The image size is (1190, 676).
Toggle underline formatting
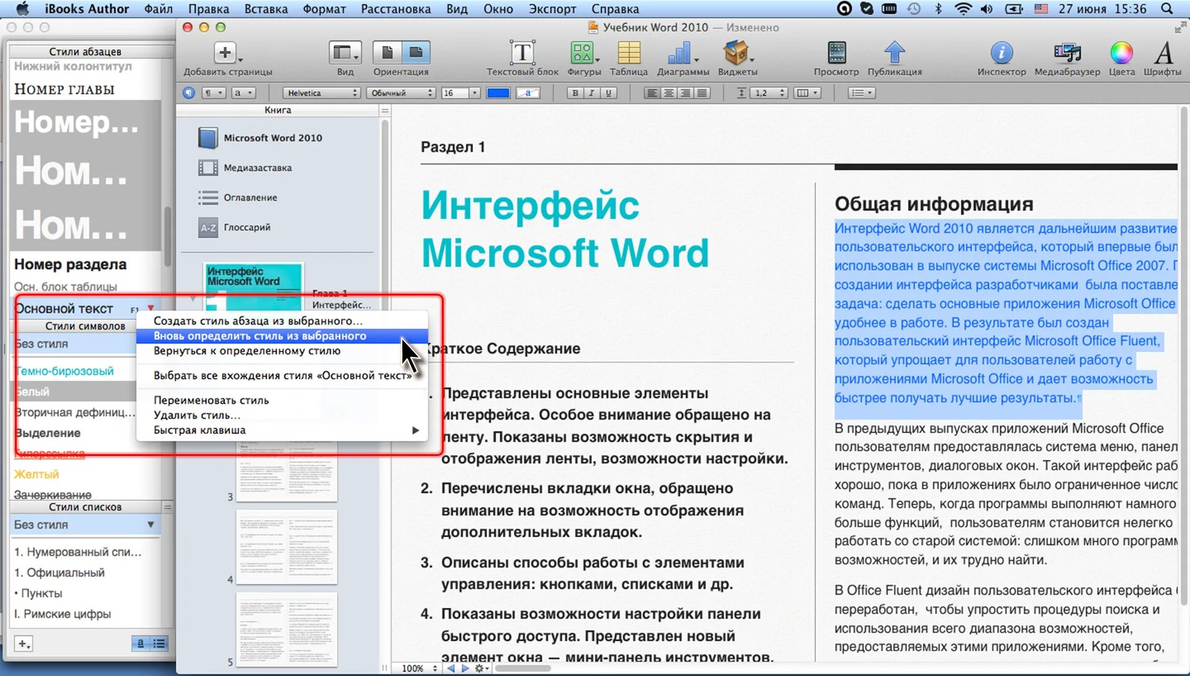[x=609, y=93]
